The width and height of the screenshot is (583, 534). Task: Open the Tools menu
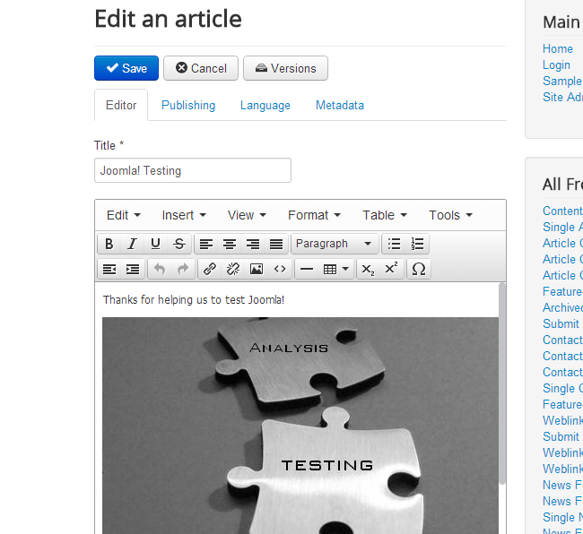(450, 215)
